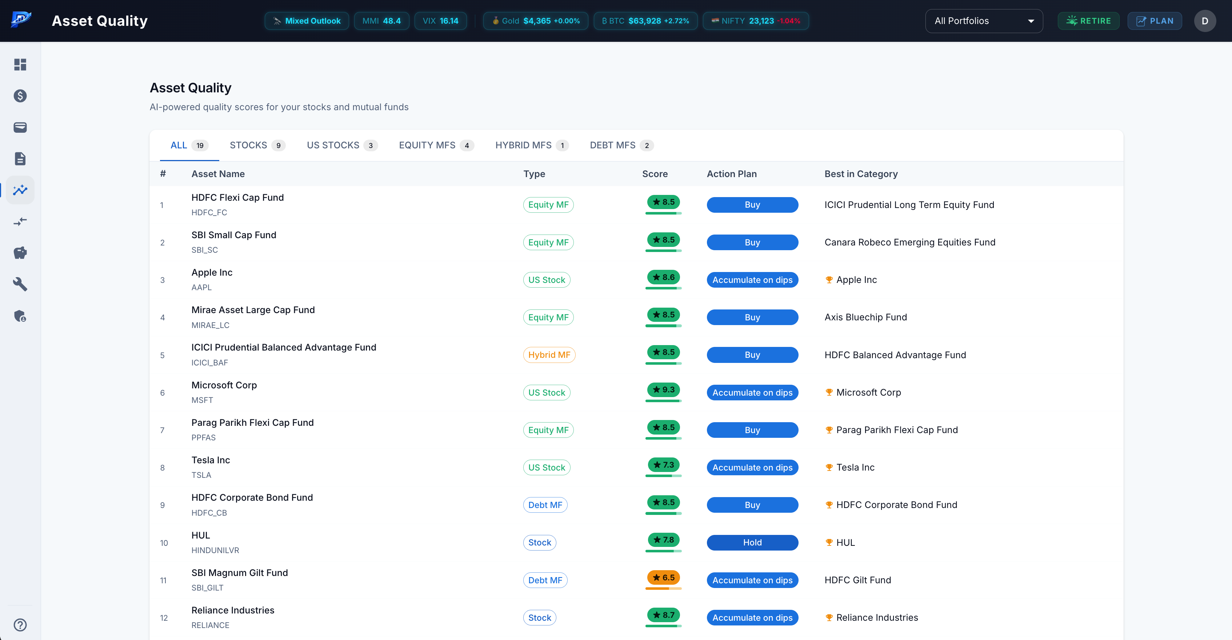The width and height of the screenshot is (1232, 640).
Task: Click the Asset Name column header
Action: click(218, 173)
